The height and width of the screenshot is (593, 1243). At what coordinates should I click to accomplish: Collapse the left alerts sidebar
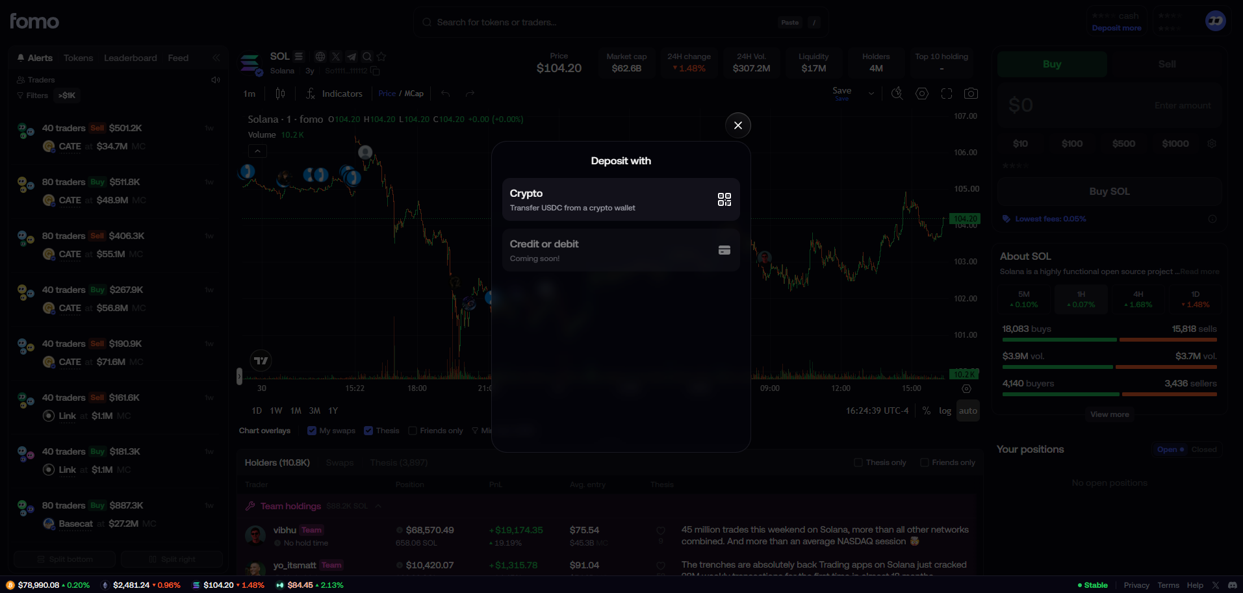pyautogui.click(x=216, y=58)
